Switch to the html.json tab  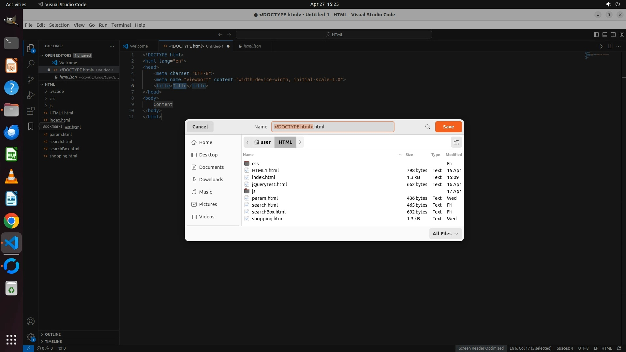point(252,46)
